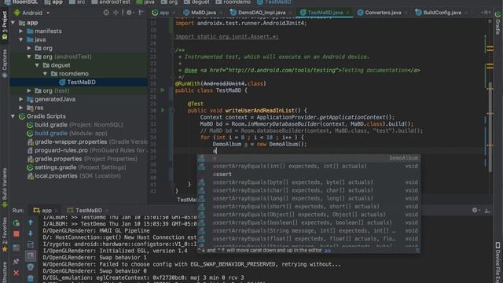
Task: Click the roomdemo breadcrumb folder
Action: [x=233, y=2]
